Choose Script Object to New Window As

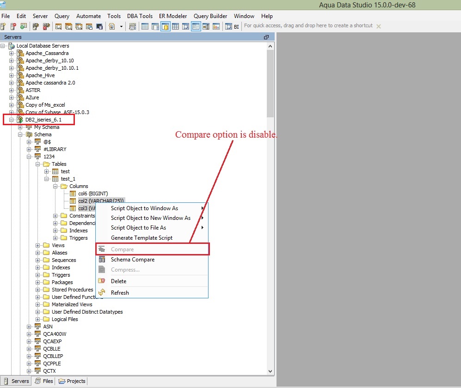click(152, 218)
